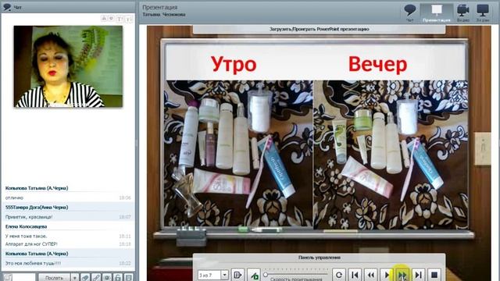500x281 pixels.
Task: Open the Чат tab in the top-right toolbar
Action: 409,12
